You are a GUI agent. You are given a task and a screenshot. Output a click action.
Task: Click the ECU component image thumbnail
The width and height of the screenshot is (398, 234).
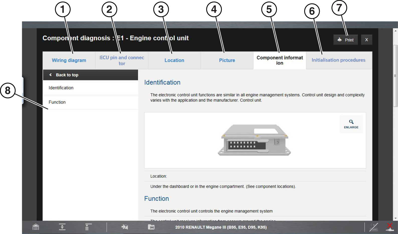tap(254, 140)
